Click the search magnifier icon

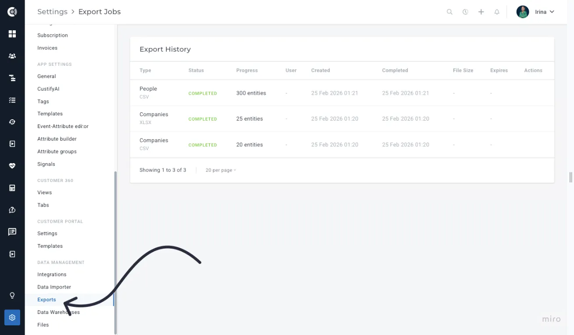point(449,12)
